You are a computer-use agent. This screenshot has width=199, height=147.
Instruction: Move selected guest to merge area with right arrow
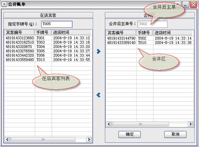click(98, 51)
